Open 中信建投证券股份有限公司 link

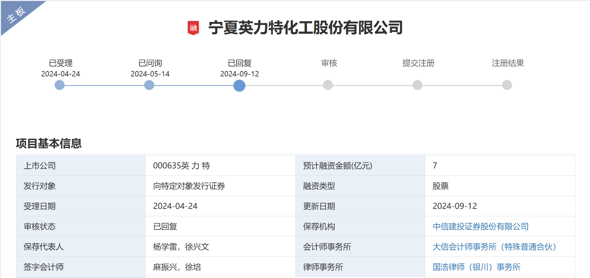(x=480, y=227)
